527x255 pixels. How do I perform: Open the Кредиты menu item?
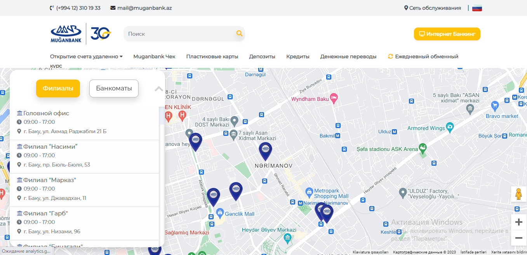pos(298,57)
